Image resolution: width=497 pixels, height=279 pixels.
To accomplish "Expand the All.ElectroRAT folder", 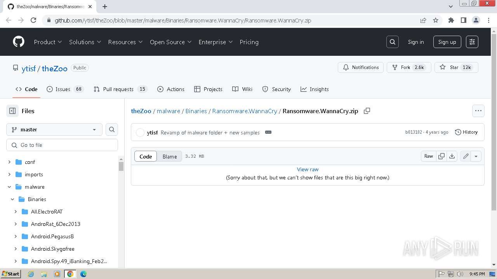I will click(x=16, y=212).
